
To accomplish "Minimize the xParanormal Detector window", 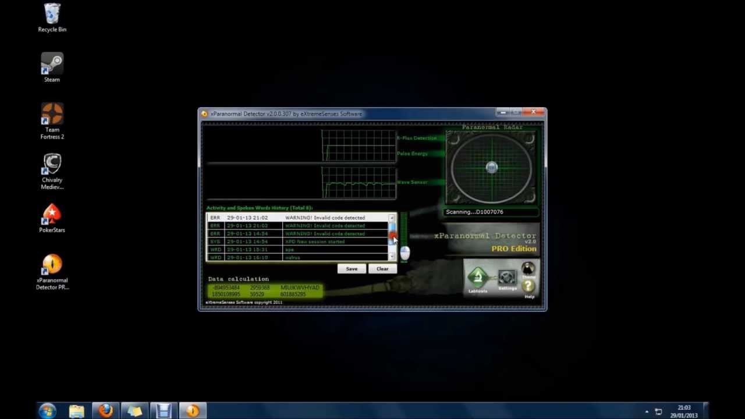I will tap(503, 112).
